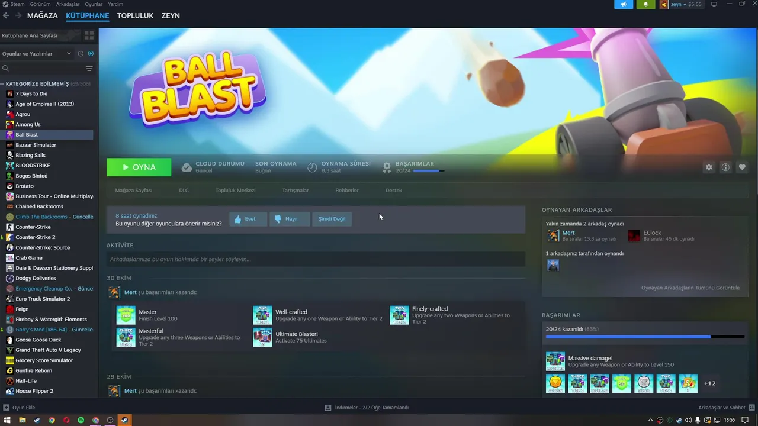Image resolution: width=758 pixels, height=426 pixels.
Task: Select Among Us game icon
Action: pyautogui.click(x=9, y=124)
